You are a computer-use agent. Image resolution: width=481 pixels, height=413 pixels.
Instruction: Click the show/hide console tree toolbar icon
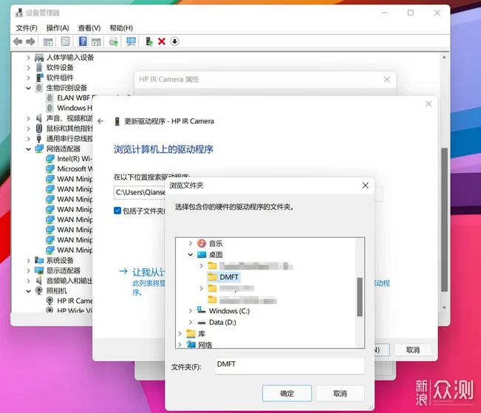tap(48, 41)
